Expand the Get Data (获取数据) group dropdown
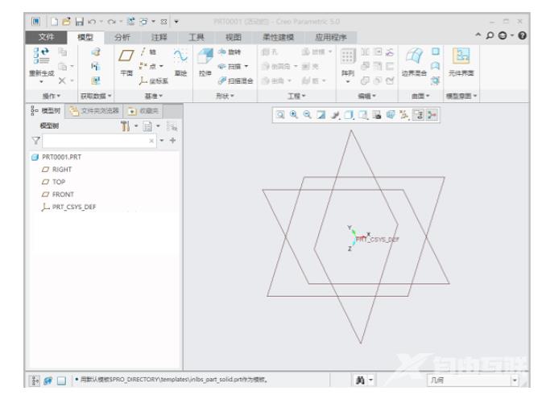Image resolution: width=542 pixels, height=399 pixels. pyautogui.click(x=96, y=96)
